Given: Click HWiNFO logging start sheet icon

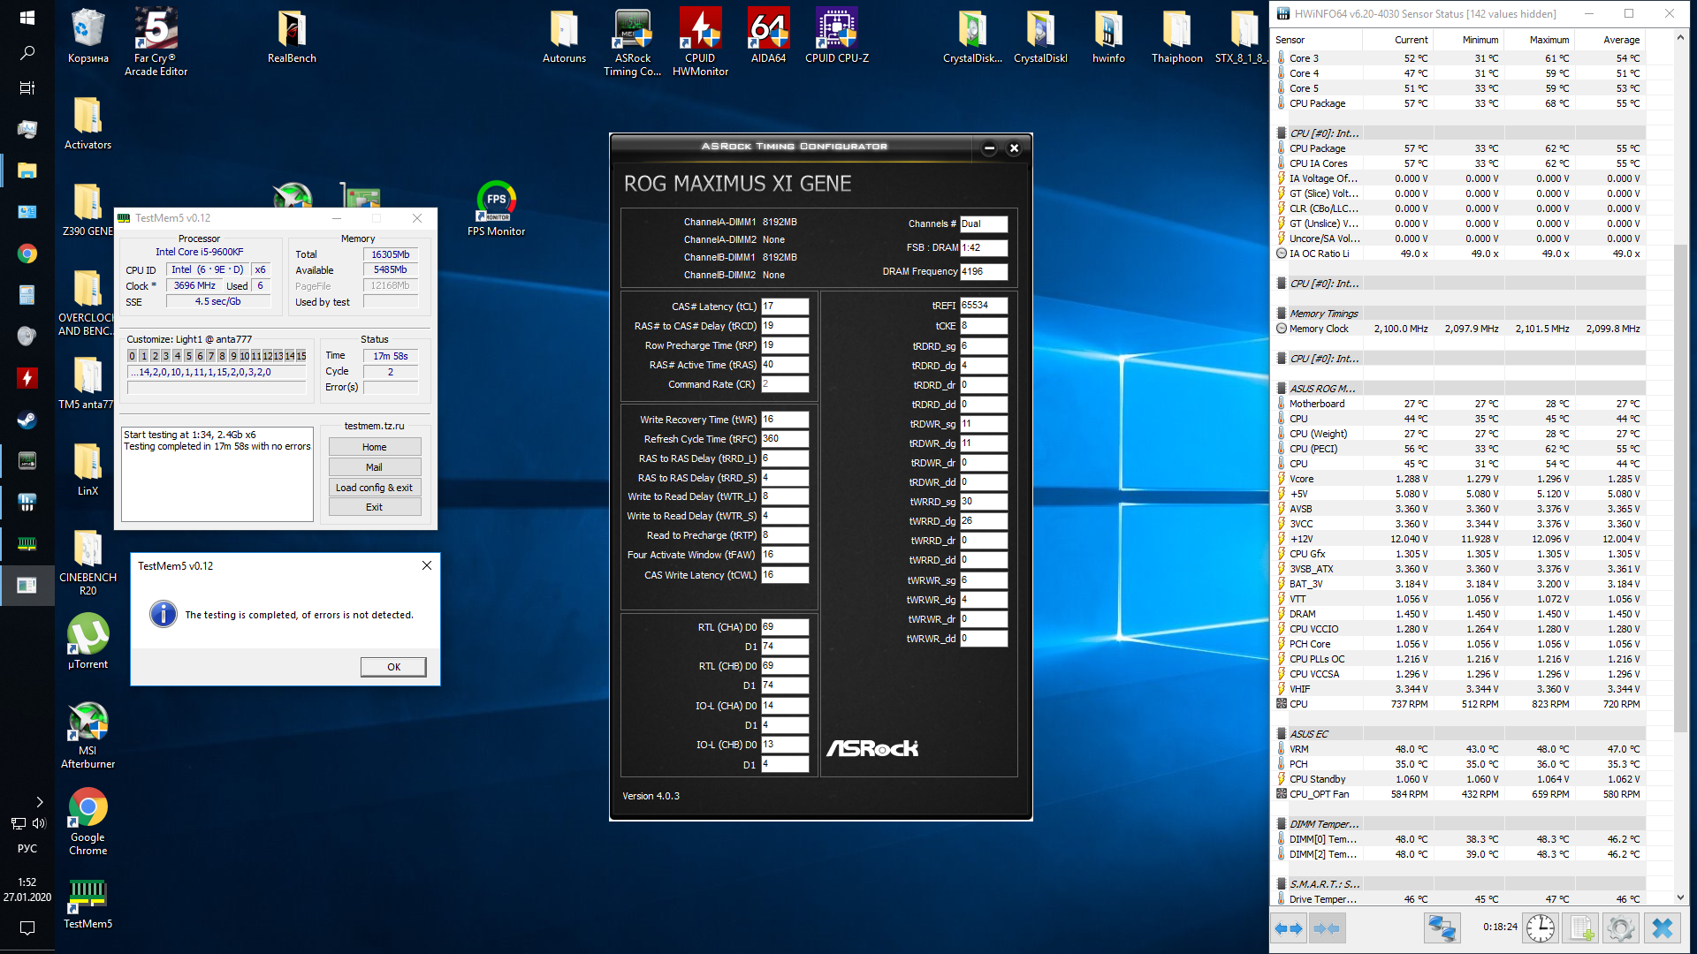Looking at the screenshot, I should [x=1581, y=928].
